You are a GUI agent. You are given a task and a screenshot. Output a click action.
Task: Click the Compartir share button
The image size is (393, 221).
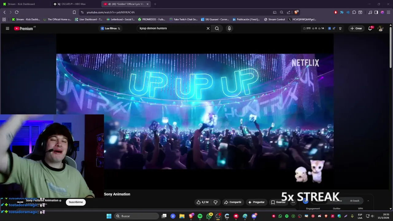point(233,202)
